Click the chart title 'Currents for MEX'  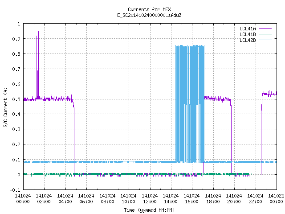coord(149,9)
